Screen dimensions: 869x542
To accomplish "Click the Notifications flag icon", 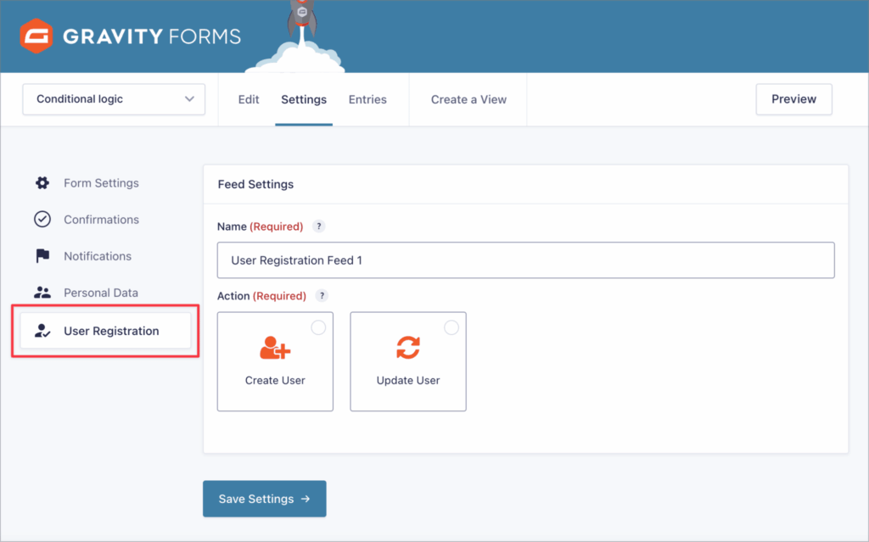I will click(42, 256).
